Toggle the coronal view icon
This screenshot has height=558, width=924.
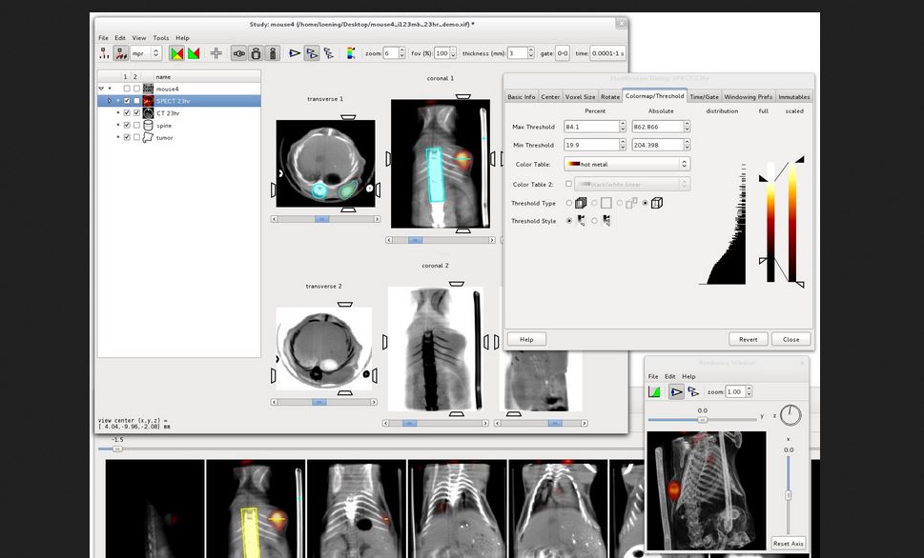256,53
